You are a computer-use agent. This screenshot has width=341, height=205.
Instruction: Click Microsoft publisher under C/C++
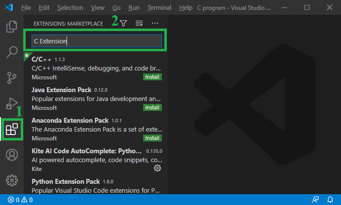coord(44,77)
